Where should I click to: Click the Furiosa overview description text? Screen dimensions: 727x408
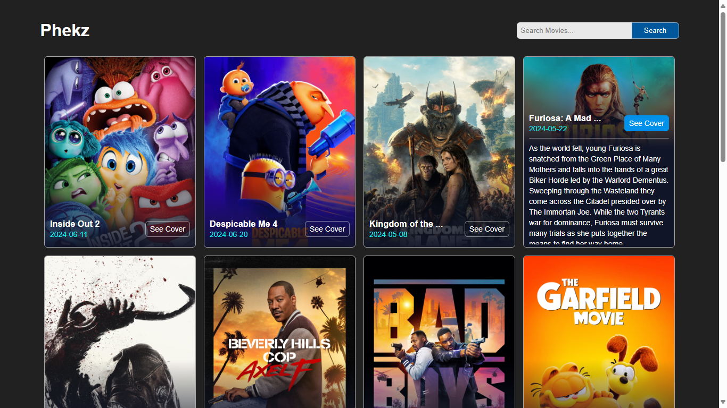[x=598, y=191]
